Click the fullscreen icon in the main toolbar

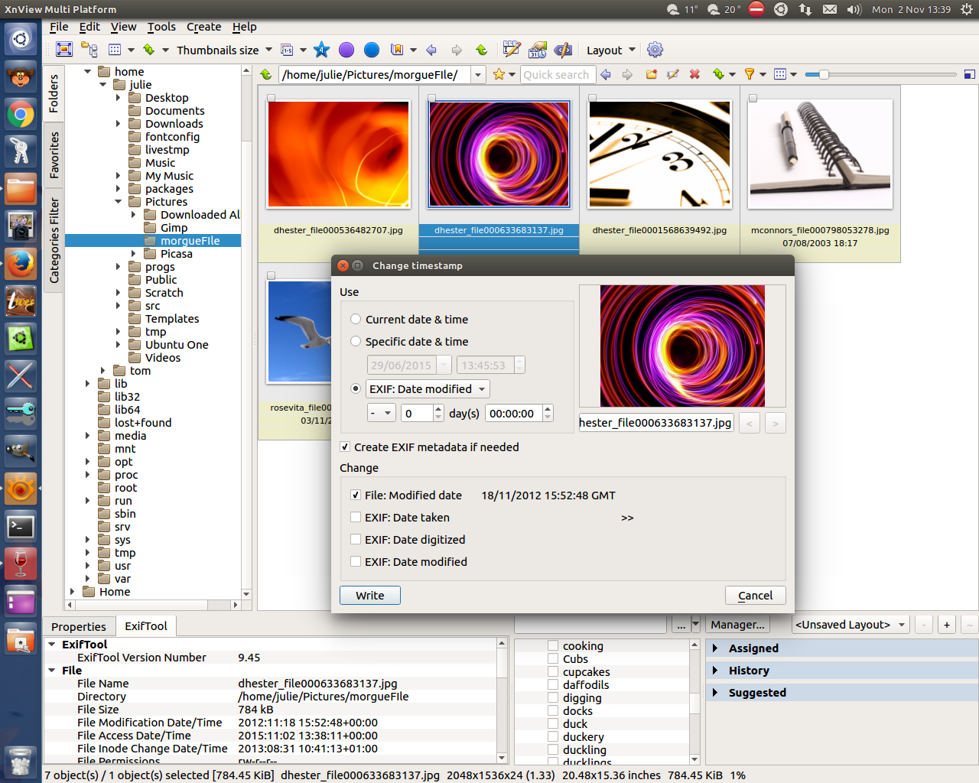(x=64, y=50)
